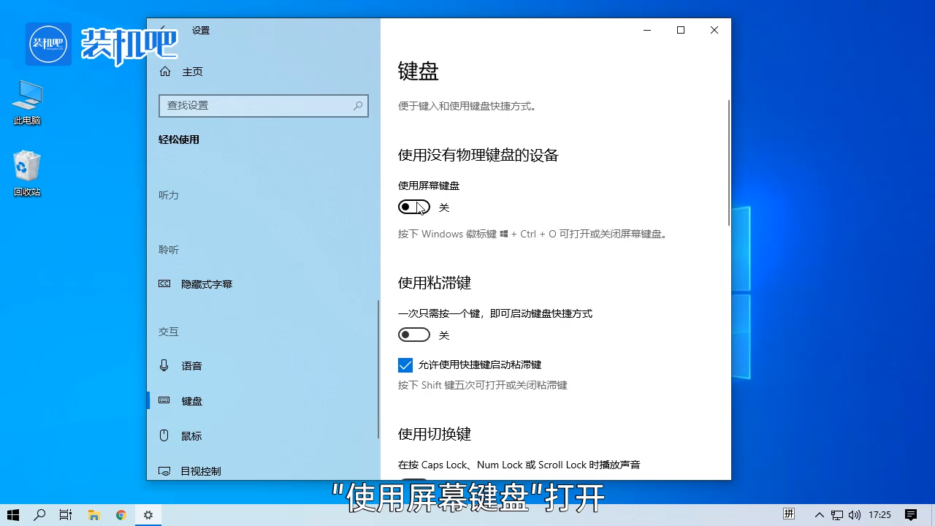The height and width of the screenshot is (526, 935).
Task: Enable the 使用粘滞键 sticky keys switch
Action: click(413, 335)
